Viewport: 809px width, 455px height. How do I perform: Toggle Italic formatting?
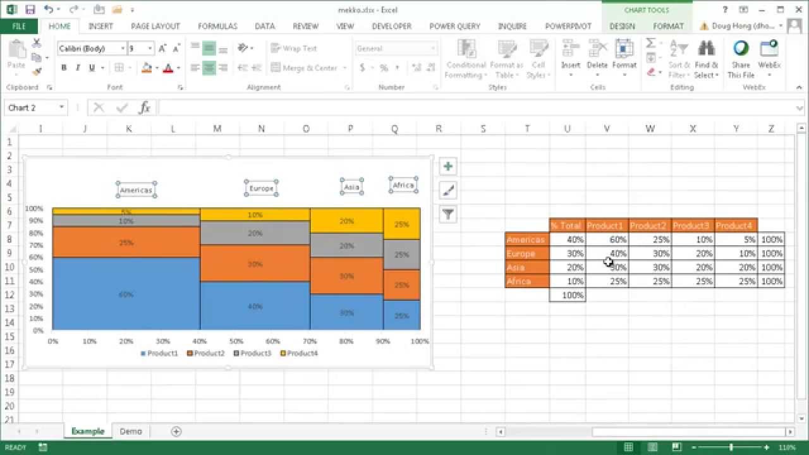pos(78,68)
